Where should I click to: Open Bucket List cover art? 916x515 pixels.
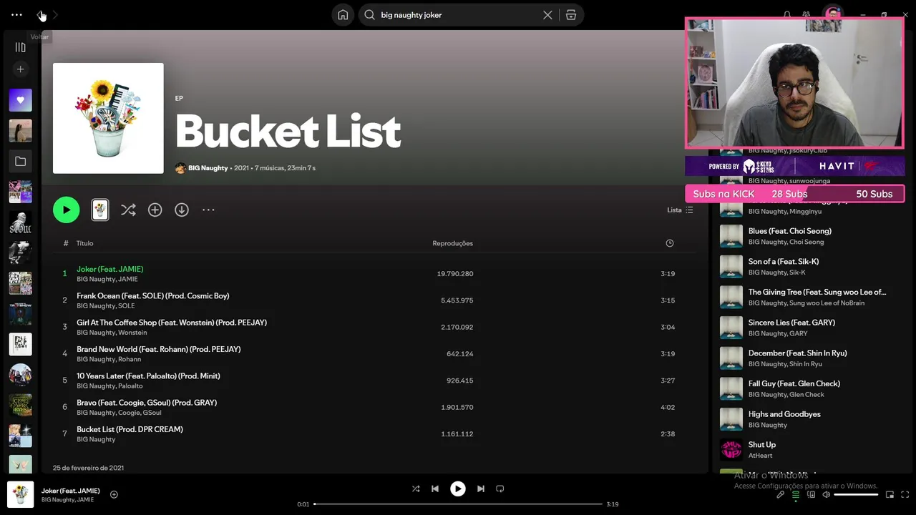(108, 118)
